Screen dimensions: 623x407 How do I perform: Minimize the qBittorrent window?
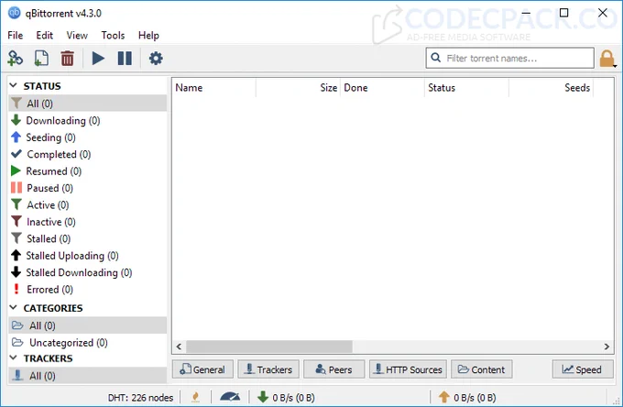tap(526, 13)
